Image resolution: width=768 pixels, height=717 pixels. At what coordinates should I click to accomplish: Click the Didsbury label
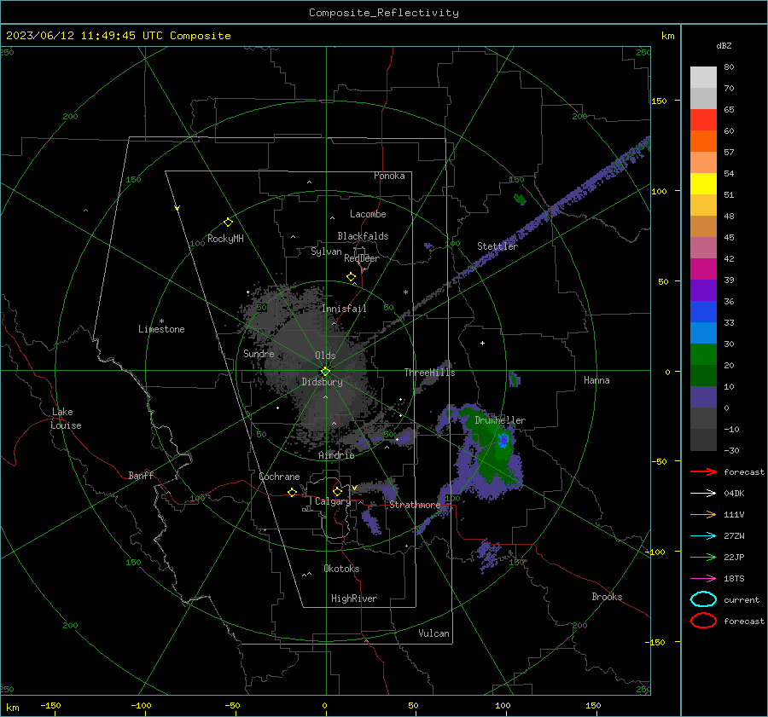point(322,382)
